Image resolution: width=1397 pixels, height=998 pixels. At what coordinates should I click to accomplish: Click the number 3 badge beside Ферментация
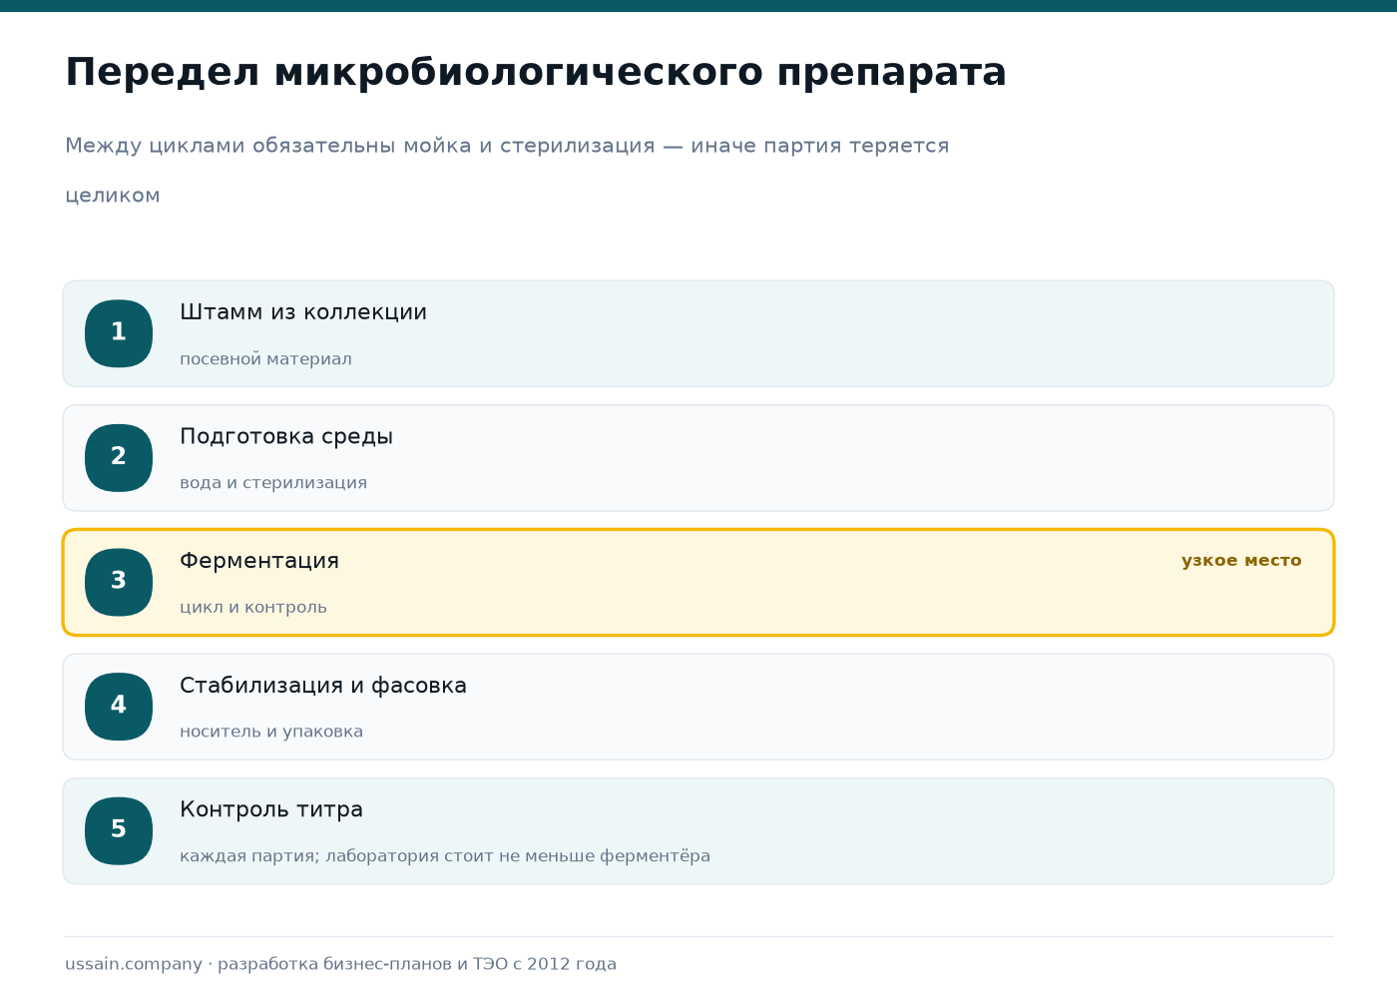coord(119,582)
